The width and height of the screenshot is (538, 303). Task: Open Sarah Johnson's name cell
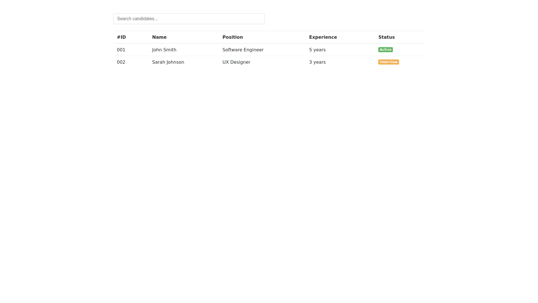pyautogui.click(x=168, y=62)
